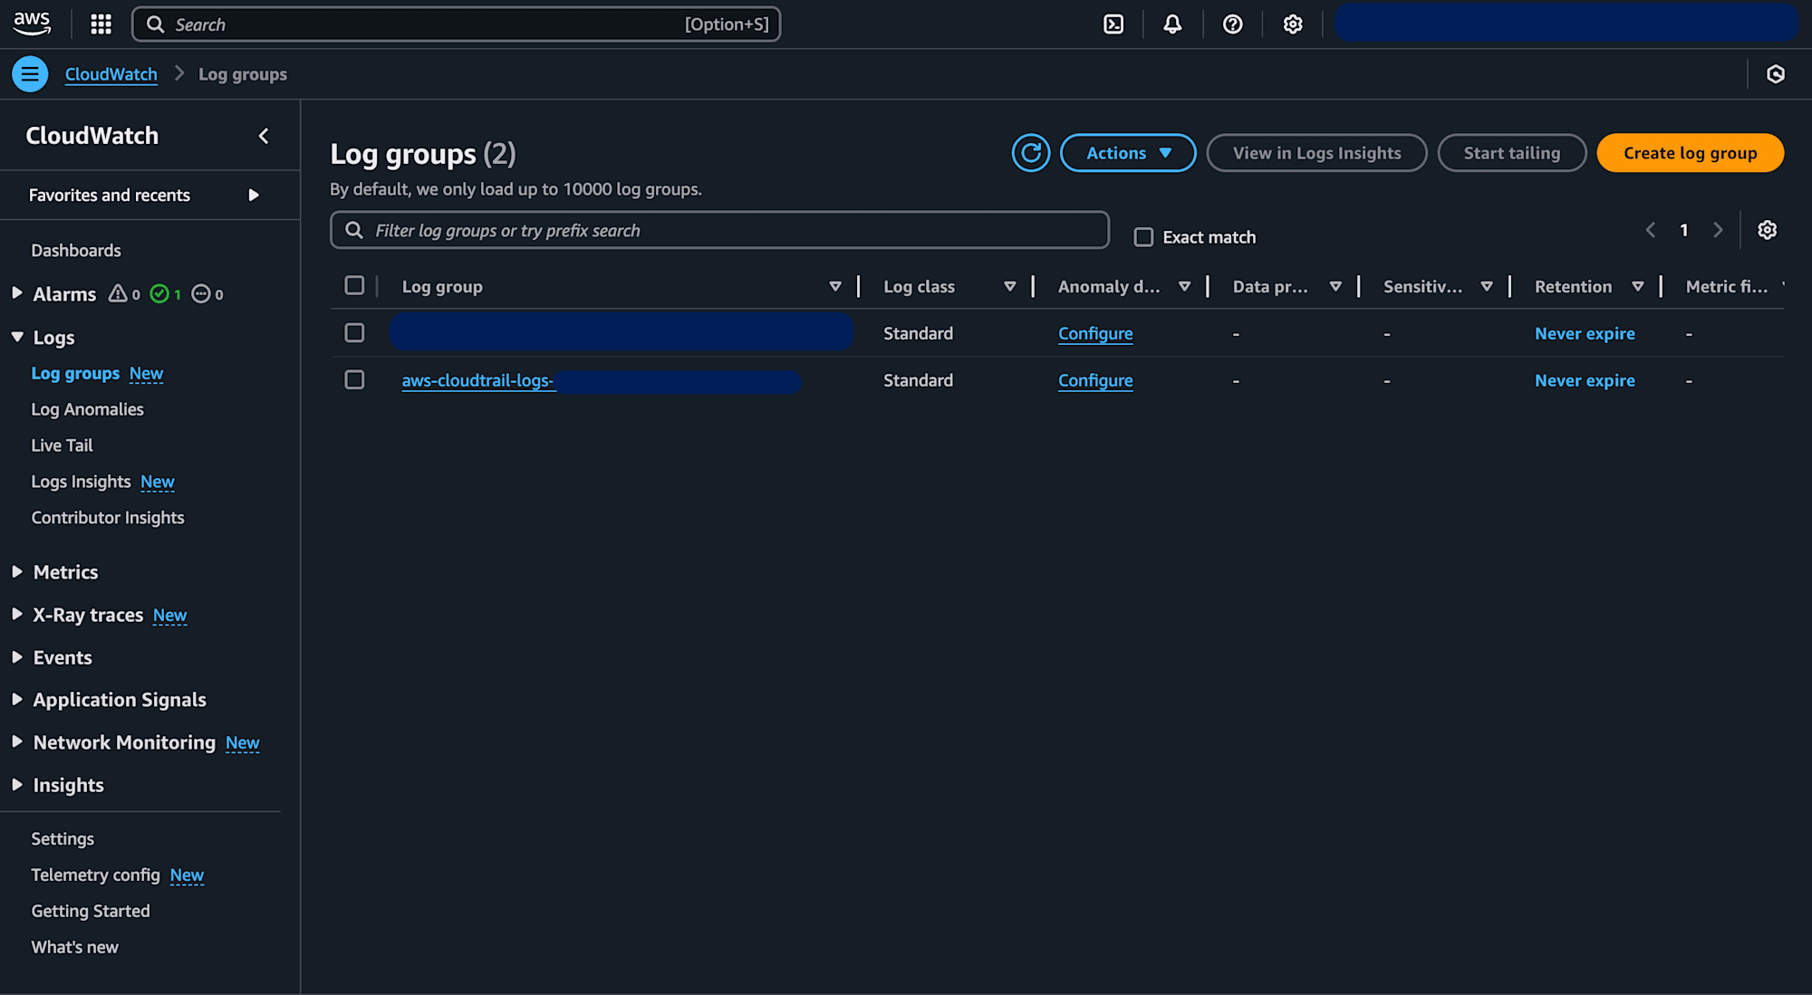Focus the filter log groups field
This screenshot has height=995, width=1812.
[x=719, y=230]
